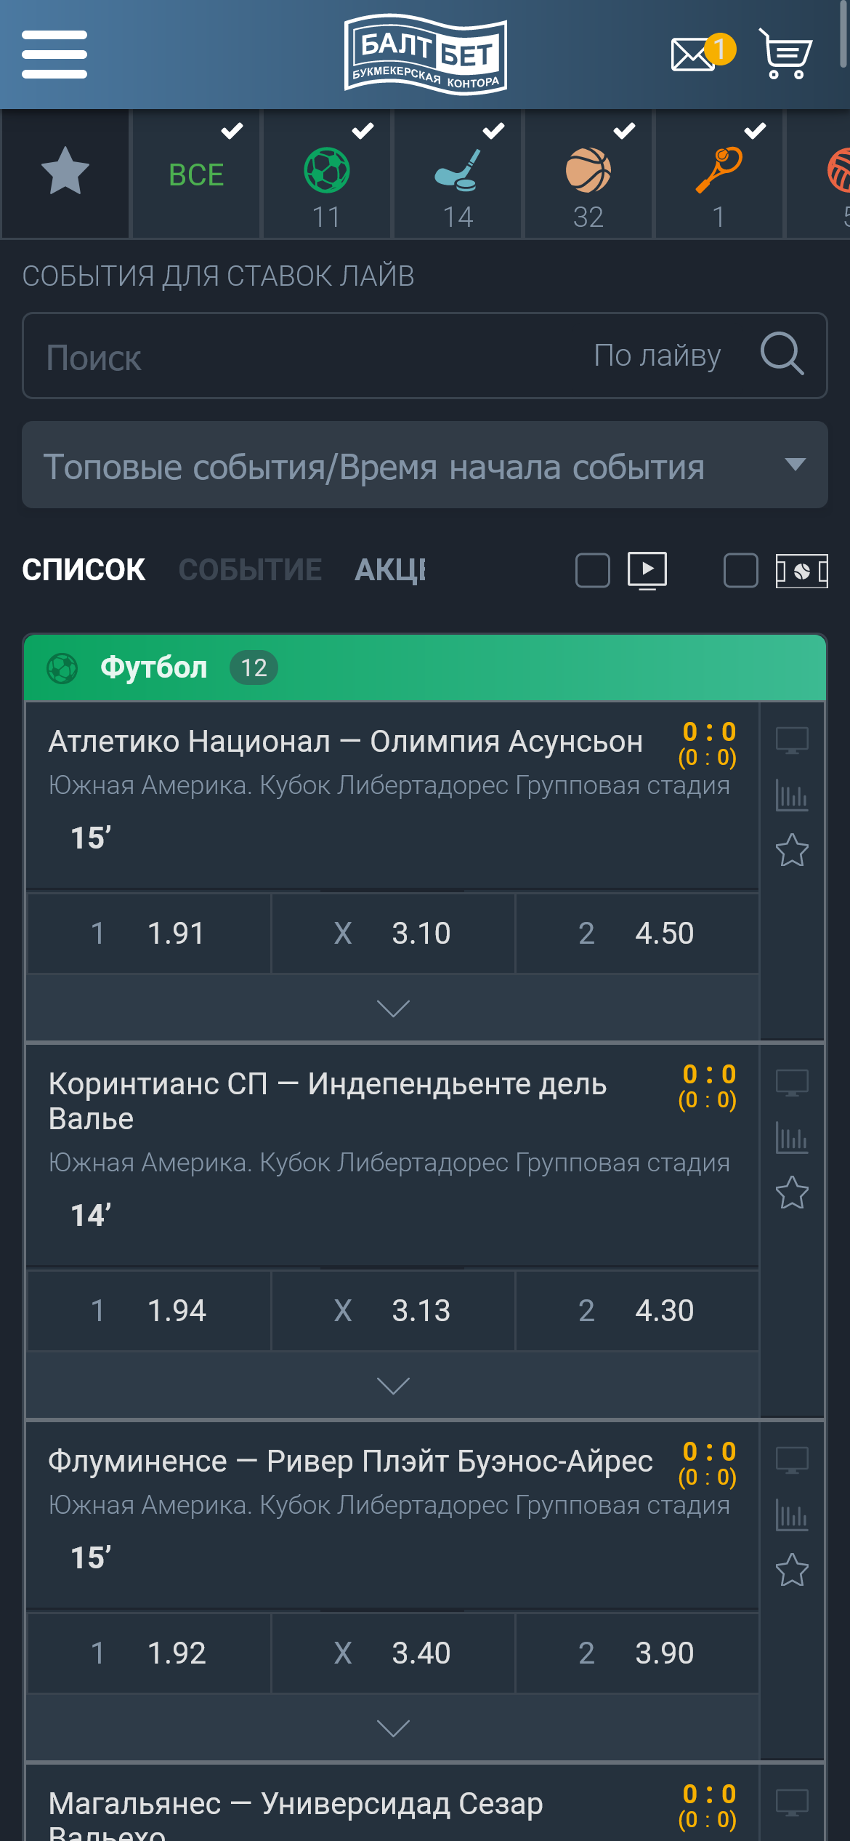Open favorites star sport filter

click(x=65, y=173)
